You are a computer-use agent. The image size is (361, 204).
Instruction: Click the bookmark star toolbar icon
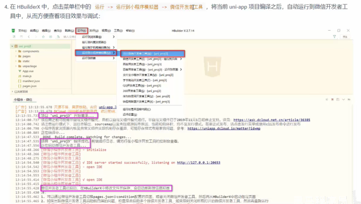[43, 37]
